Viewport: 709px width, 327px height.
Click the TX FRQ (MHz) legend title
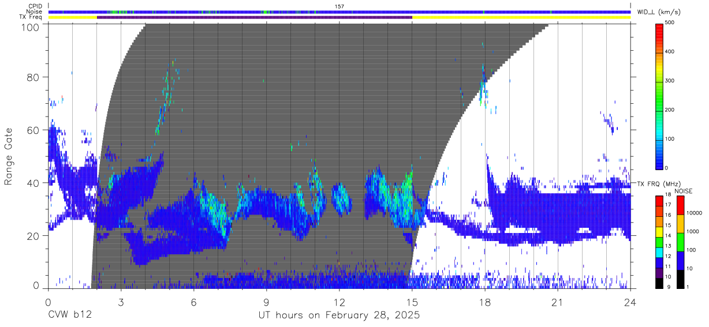coord(660,184)
